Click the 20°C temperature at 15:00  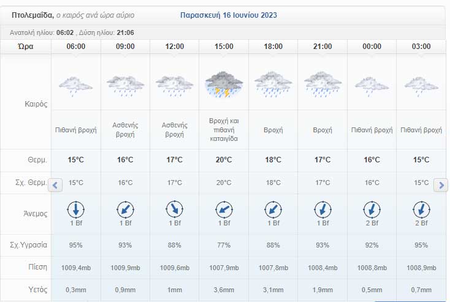[224, 160]
